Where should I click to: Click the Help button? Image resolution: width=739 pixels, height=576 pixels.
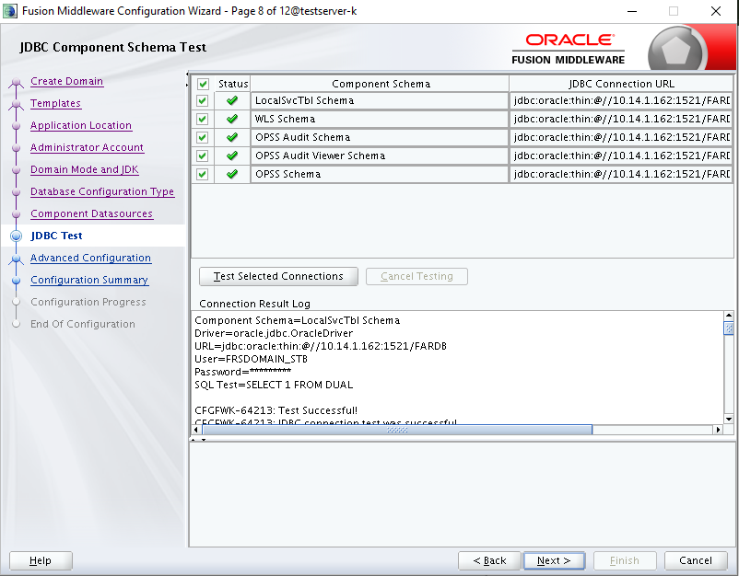41,560
